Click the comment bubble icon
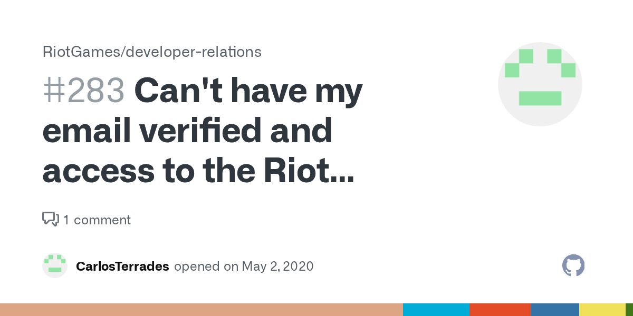The width and height of the screenshot is (633, 316). (51, 219)
